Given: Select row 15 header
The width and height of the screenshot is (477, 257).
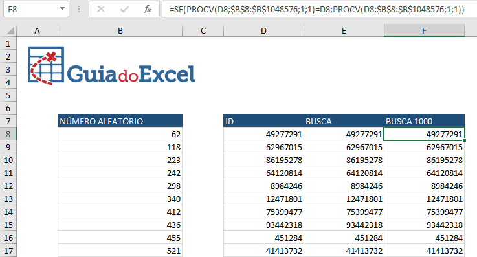Looking at the screenshot, I should [8, 225].
